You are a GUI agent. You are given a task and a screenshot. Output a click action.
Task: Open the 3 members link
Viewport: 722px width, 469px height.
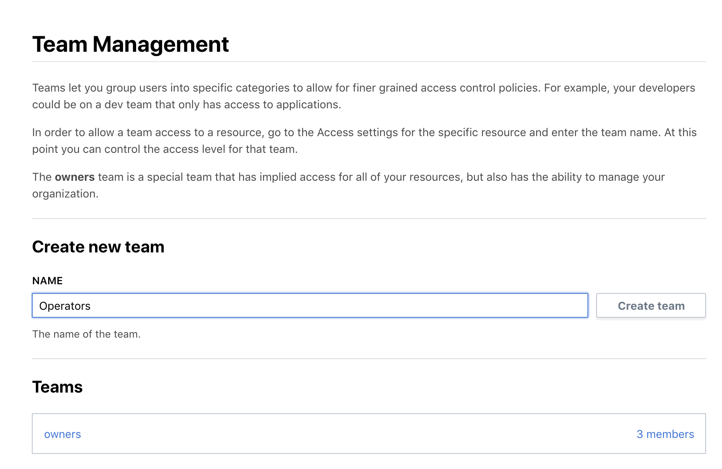(x=665, y=434)
